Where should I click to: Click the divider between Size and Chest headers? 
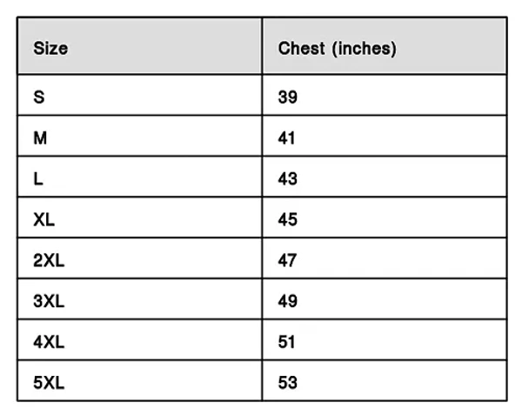(x=262, y=47)
